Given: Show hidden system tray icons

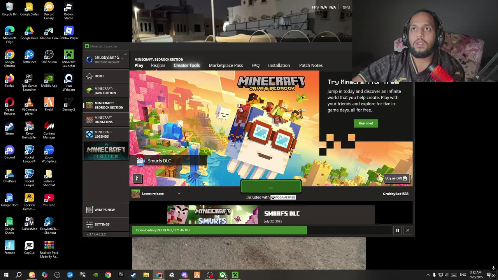Looking at the screenshot, I should coord(428,275).
